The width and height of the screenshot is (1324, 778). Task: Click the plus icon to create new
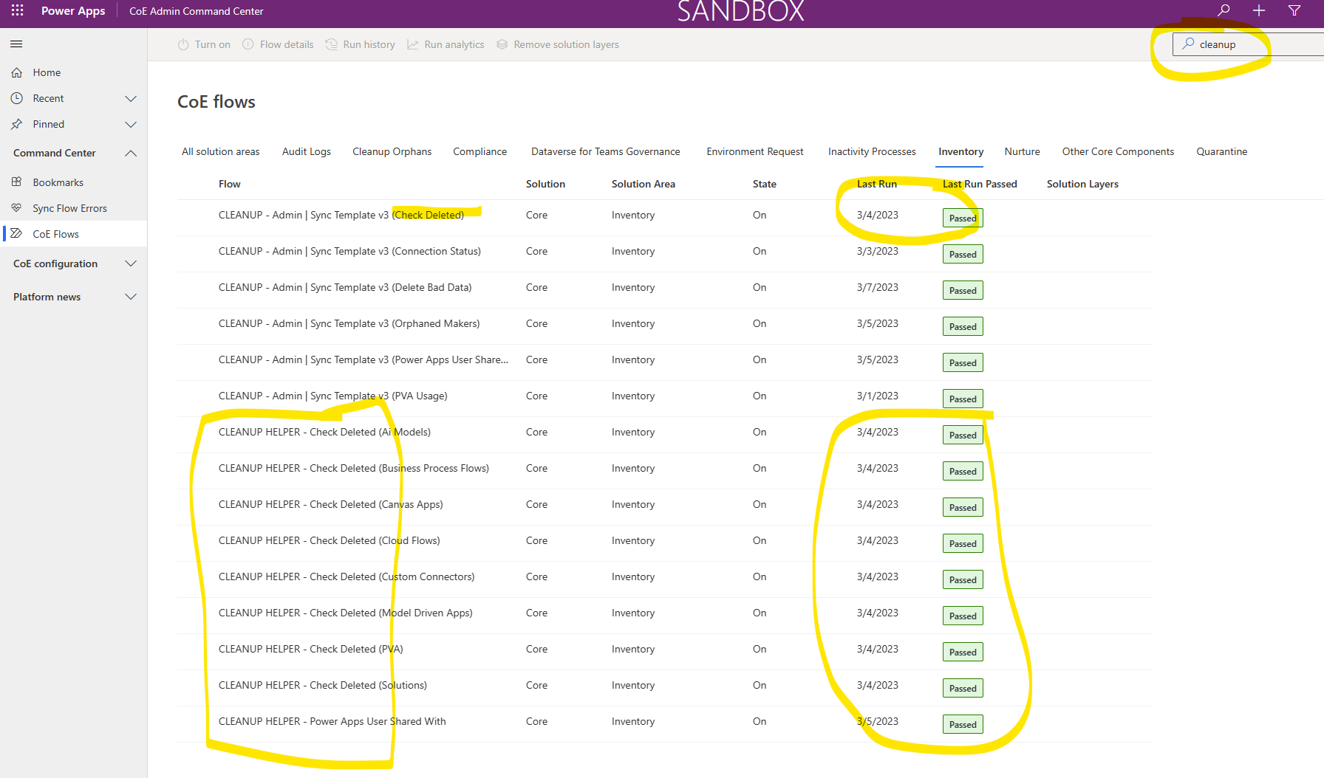pos(1259,10)
